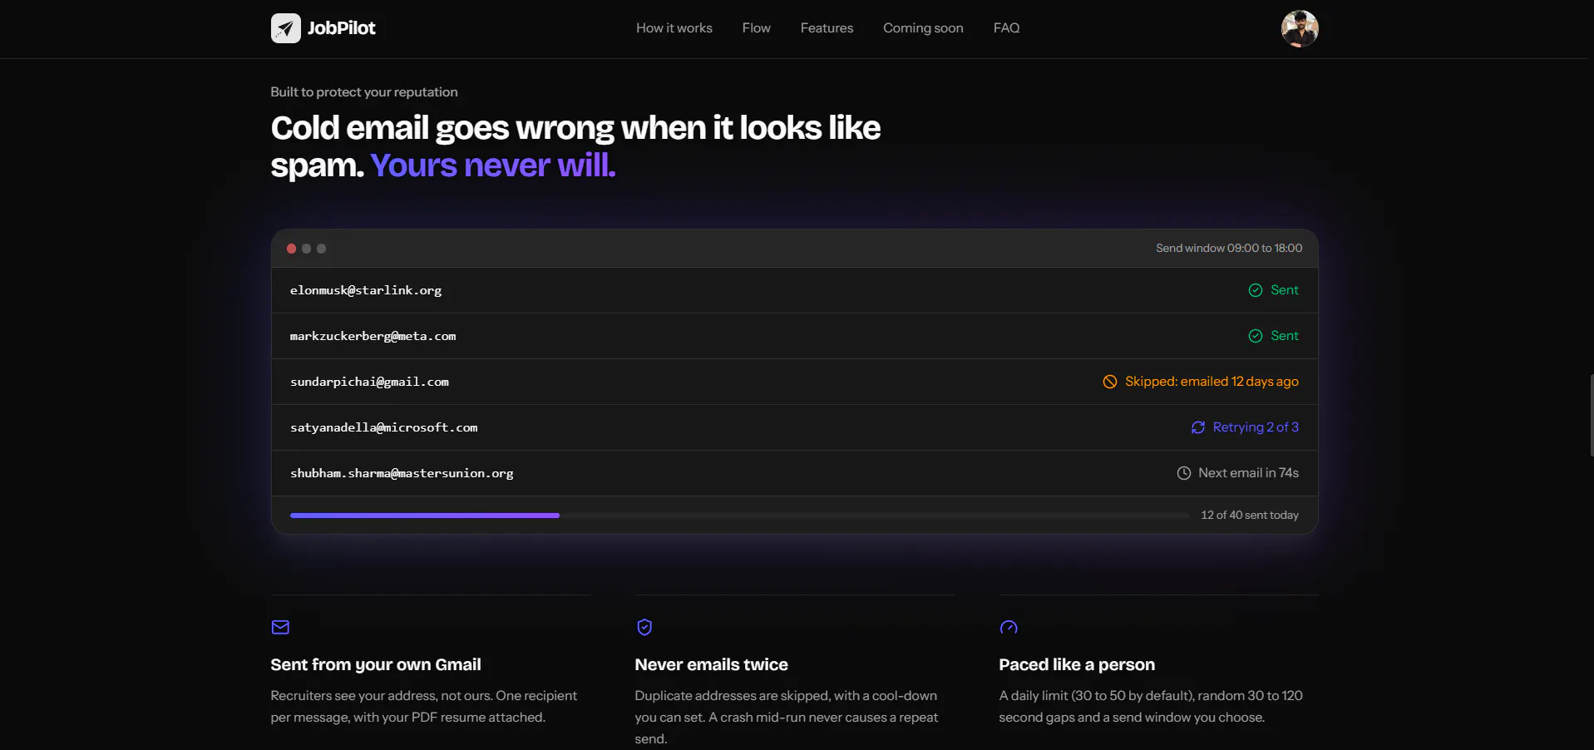Select shubham.sharma@mastersunion.org address
Screen dimensions: 1594x750
pos(402,473)
